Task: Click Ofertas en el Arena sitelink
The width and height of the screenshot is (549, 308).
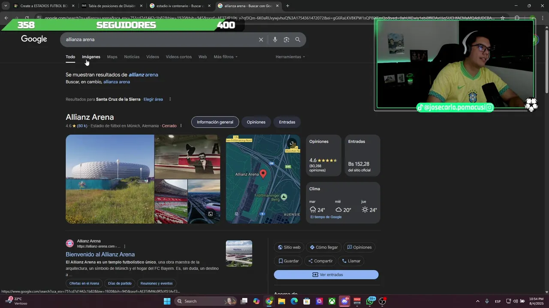Action: tap(84, 283)
